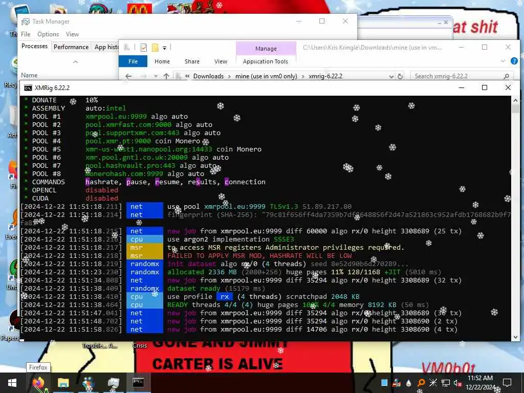Open the View ribbon tab in Explorer
The image size is (524, 393).
(221, 61)
